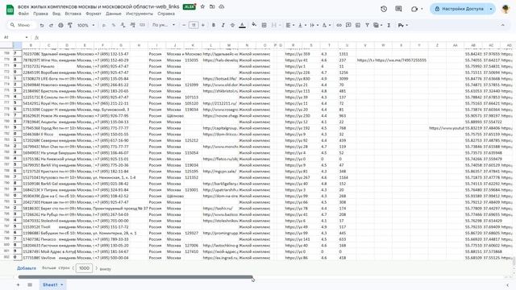Screen dimensions: 516x290
Task: Decrease decimal places
Action: pos(123,25)
